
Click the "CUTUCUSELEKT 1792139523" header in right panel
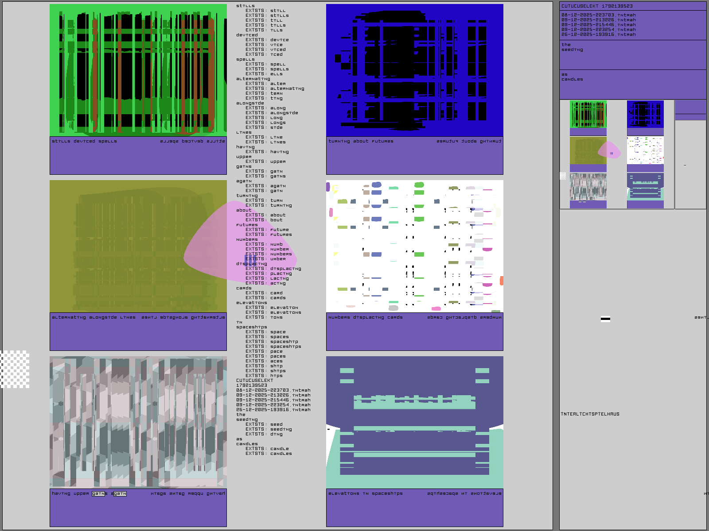(597, 6)
